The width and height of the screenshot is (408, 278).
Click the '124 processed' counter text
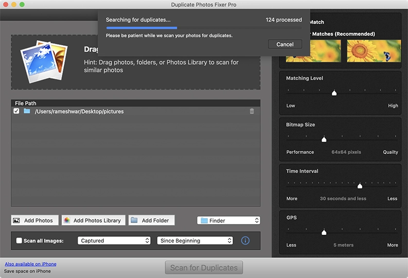pyautogui.click(x=283, y=20)
